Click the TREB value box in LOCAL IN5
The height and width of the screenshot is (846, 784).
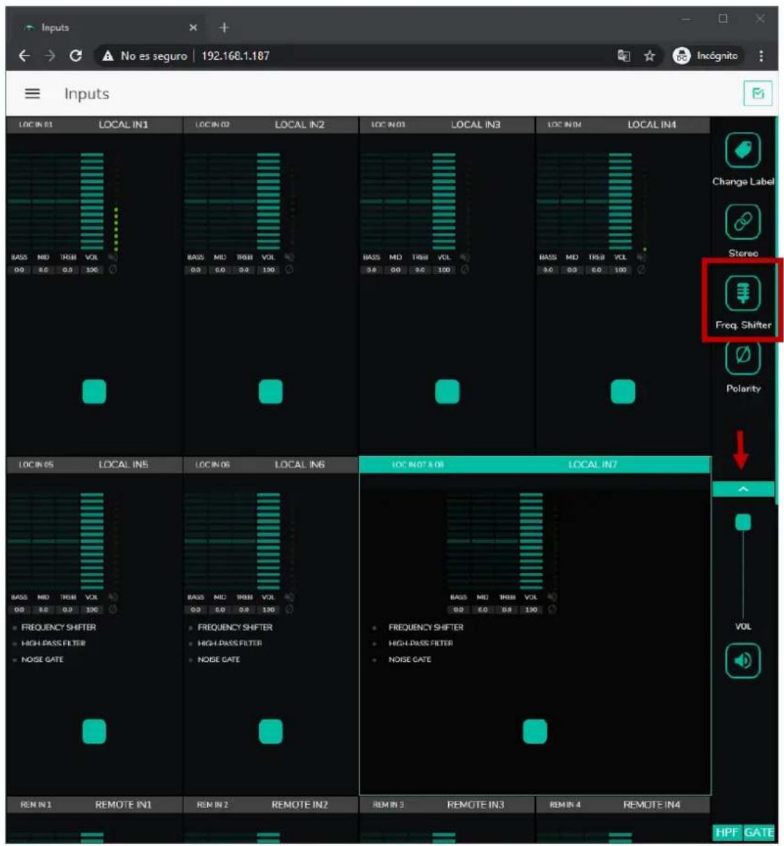click(x=67, y=610)
